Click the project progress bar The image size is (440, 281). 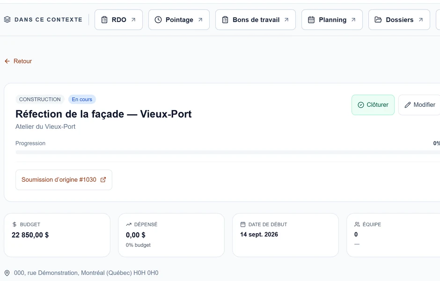[227, 152]
